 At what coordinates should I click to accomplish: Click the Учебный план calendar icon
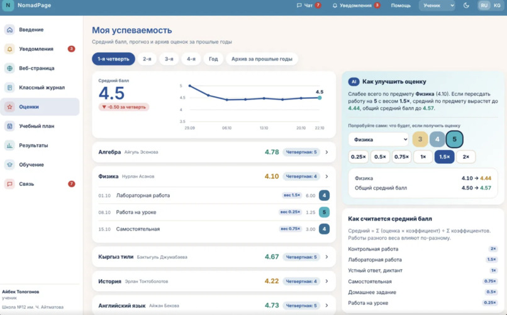[x=9, y=126]
